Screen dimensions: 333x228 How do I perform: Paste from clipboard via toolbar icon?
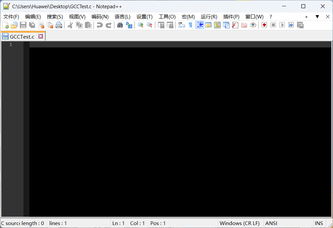pyautogui.click(x=88, y=25)
